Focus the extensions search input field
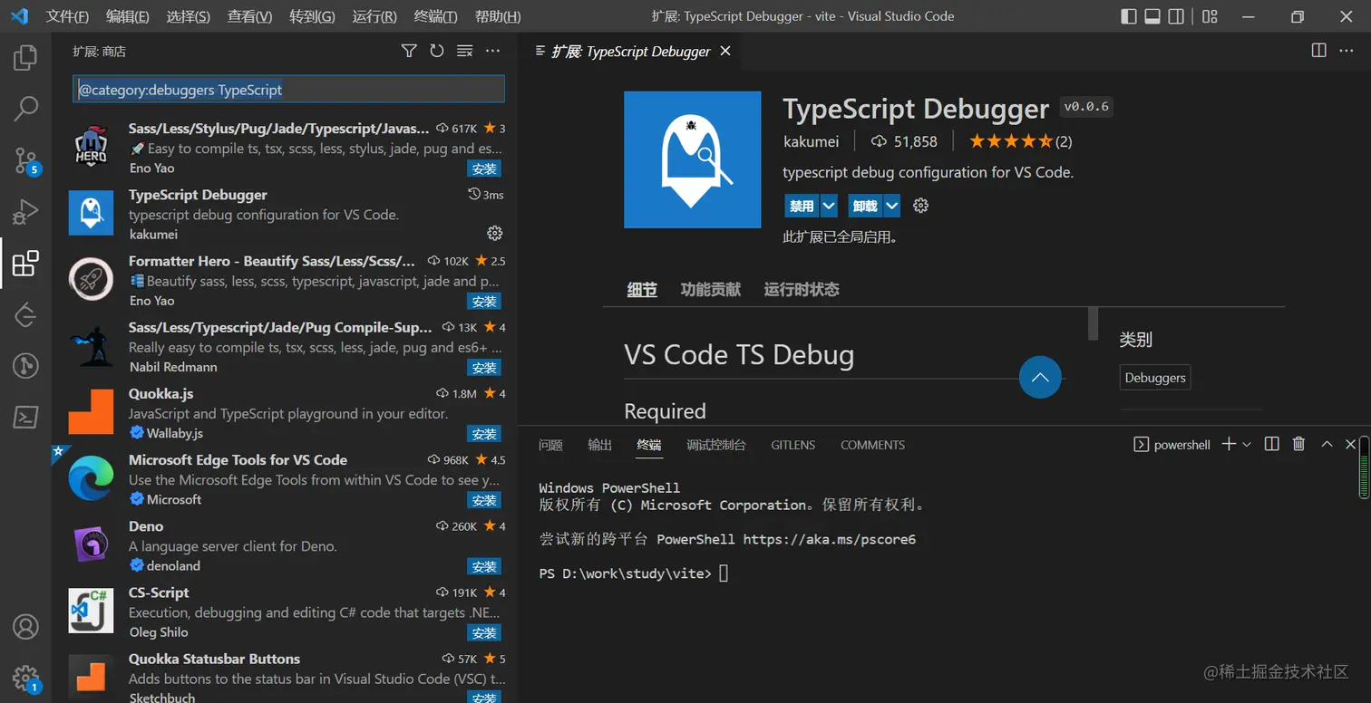The height and width of the screenshot is (703, 1371). [288, 89]
